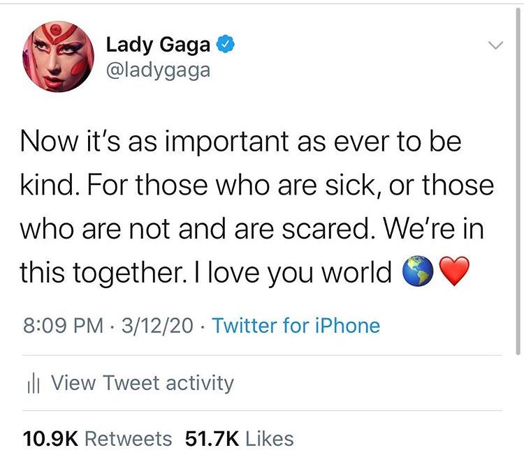Click the tweet body text
The image size is (524, 457).
(x=257, y=207)
